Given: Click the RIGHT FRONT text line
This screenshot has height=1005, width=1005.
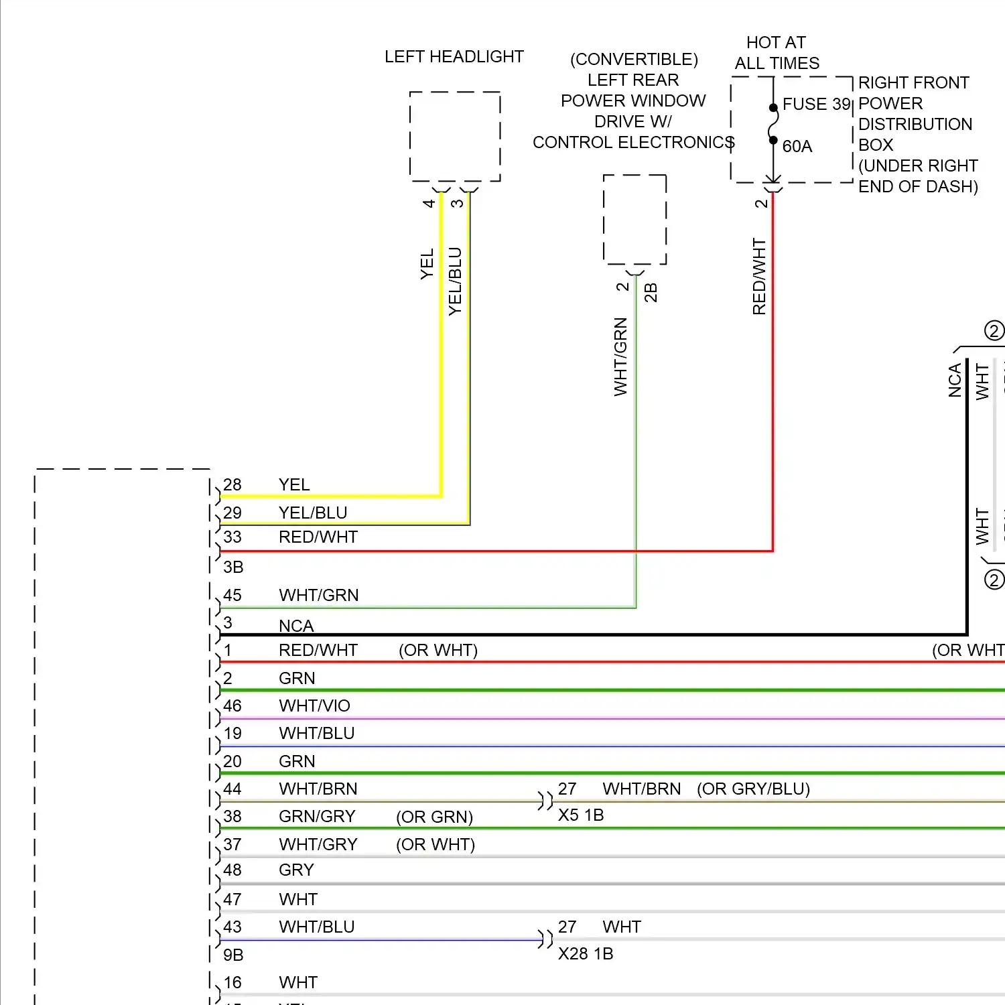Looking at the screenshot, I should pyautogui.click(x=913, y=83).
